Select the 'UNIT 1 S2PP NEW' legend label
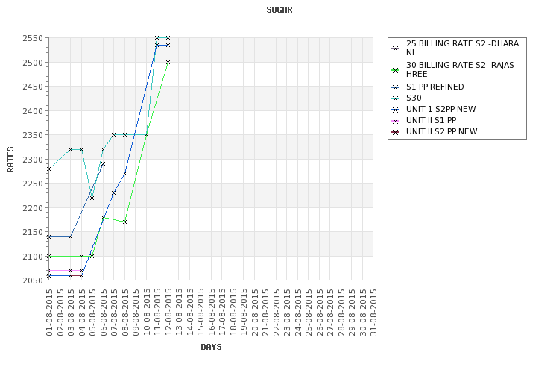This screenshot has height=373, width=559. click(441, 109)
